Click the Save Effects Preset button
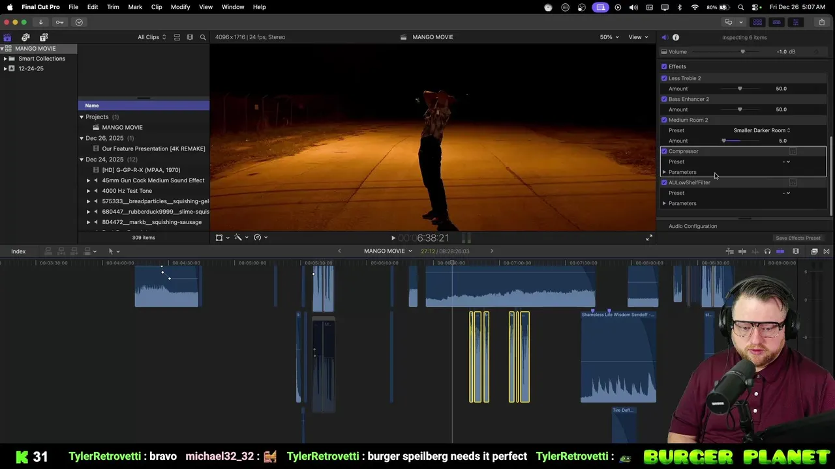This screenshot has width=835, height=469. (797, 238)
